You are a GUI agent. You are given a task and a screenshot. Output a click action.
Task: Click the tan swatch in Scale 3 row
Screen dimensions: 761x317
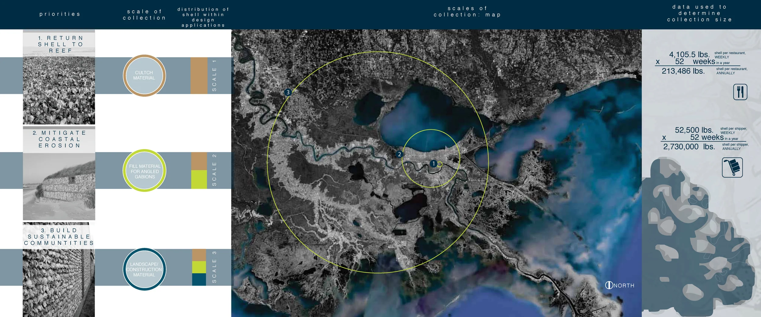pyautogui.click(x=199, y=255)
